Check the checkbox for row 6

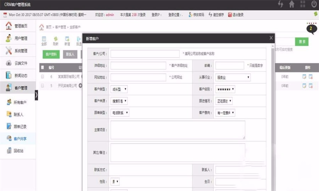tap(43, 76)
